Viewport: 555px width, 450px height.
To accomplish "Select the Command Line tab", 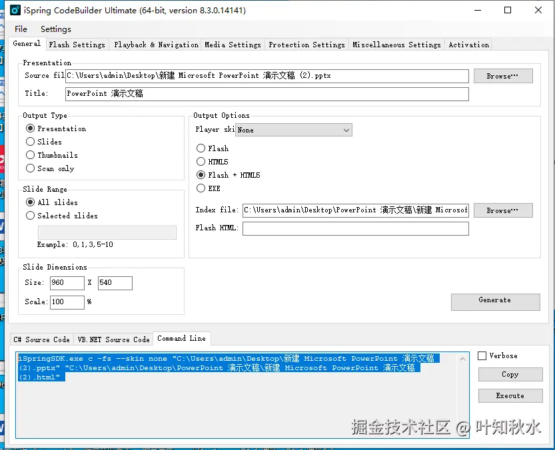I will 182,338.
